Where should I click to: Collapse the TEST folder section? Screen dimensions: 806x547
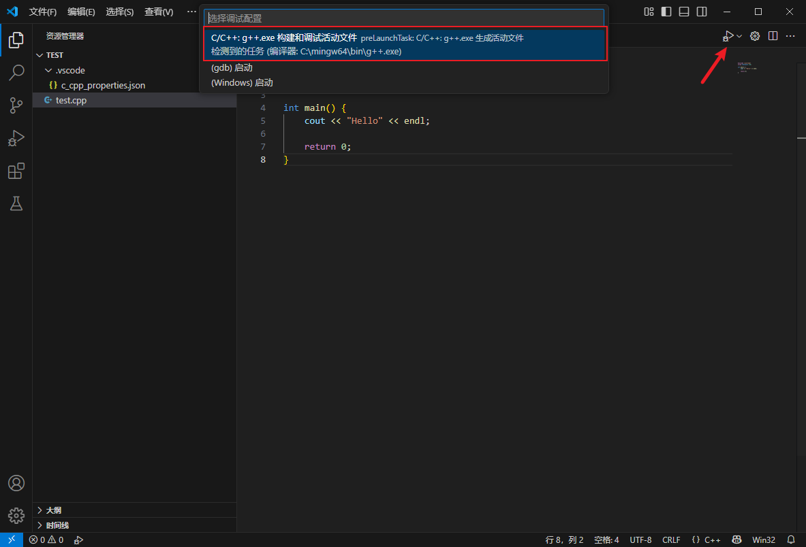[x=134, y=55]
